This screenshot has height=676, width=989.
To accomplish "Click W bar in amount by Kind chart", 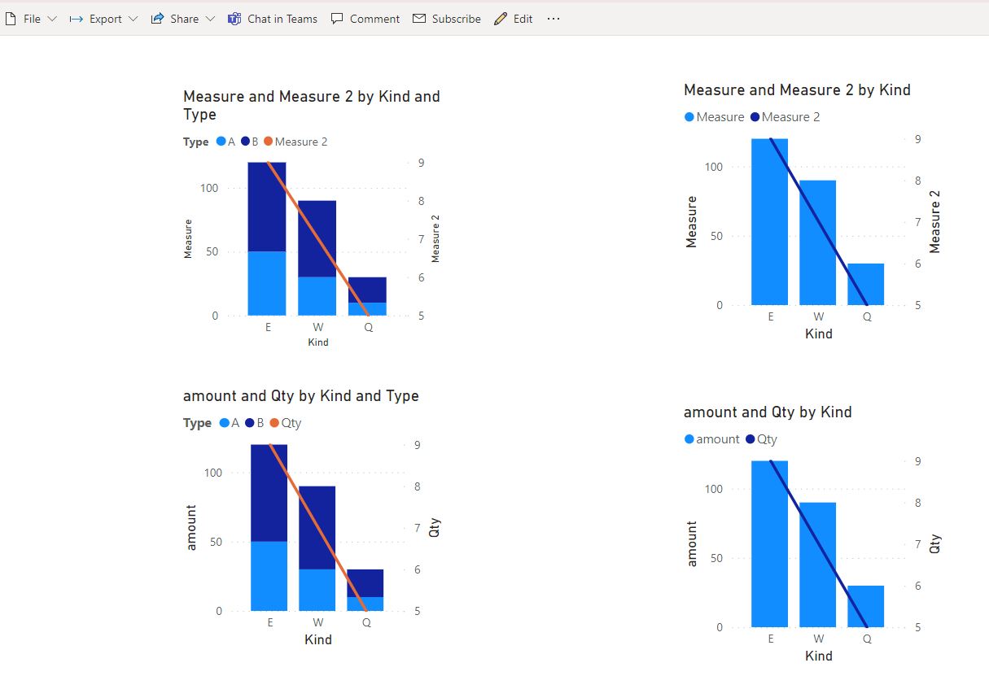I will click(x=818, y=565).
